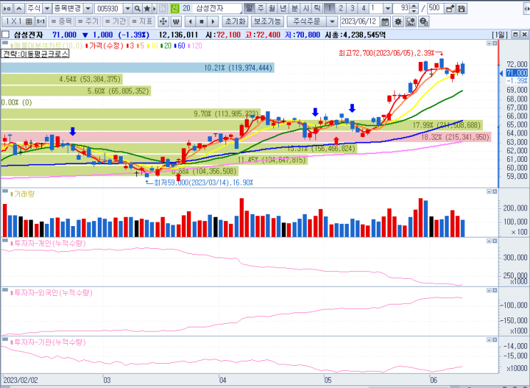
Task: Step chart forward with right arrow
Action: tap(213, 21)
